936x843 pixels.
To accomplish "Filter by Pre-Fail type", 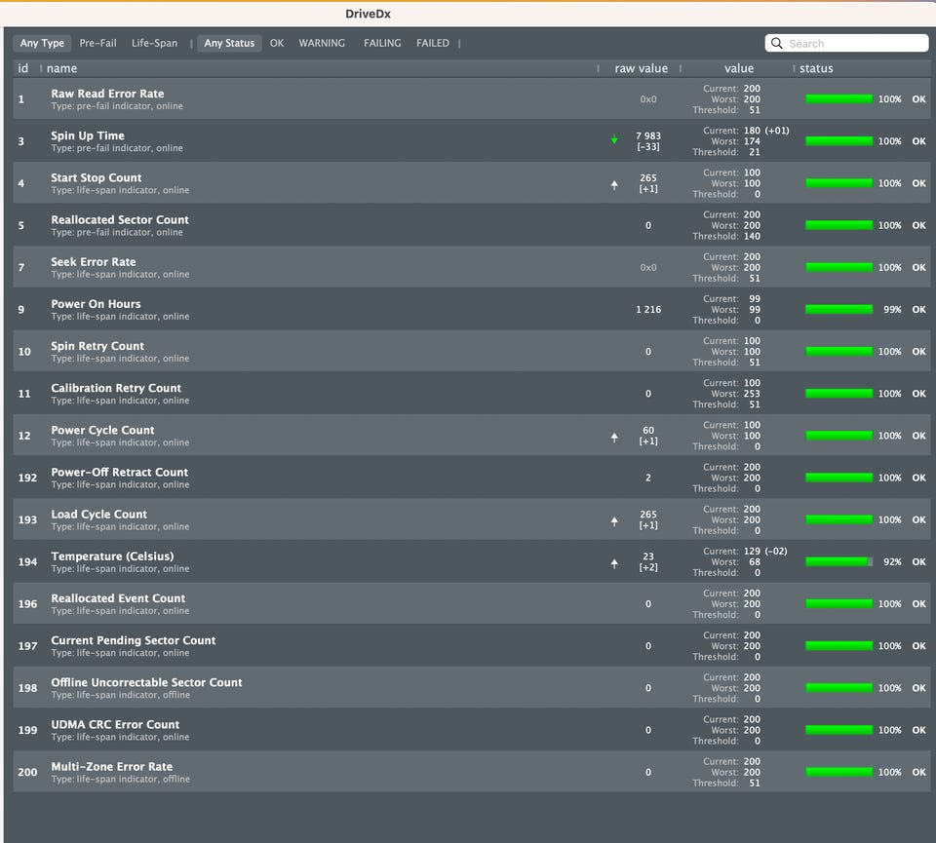I will (x=97, y=43).
